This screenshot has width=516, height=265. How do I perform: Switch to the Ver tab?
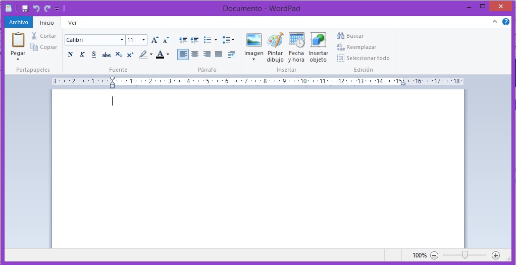(73, 23)
